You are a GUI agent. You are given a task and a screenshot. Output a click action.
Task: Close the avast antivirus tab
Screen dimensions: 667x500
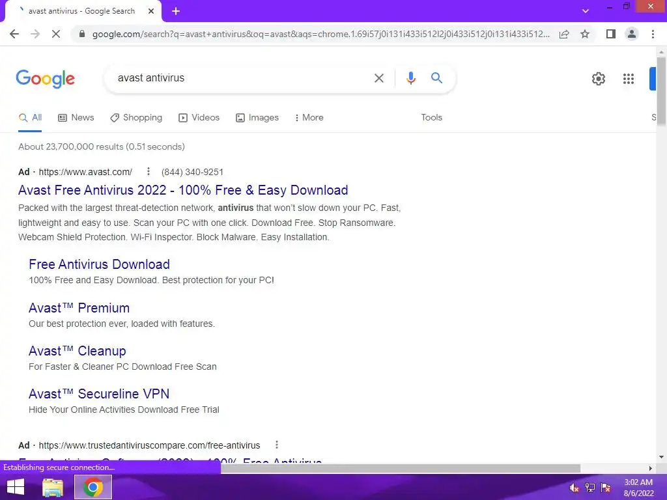pos(151,11)
